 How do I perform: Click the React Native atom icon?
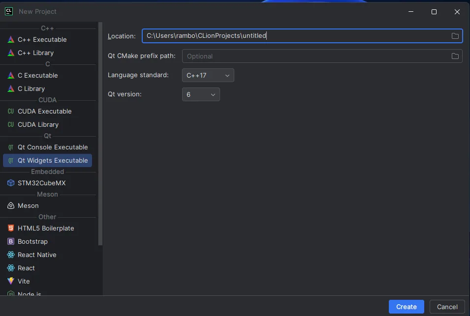11,255
